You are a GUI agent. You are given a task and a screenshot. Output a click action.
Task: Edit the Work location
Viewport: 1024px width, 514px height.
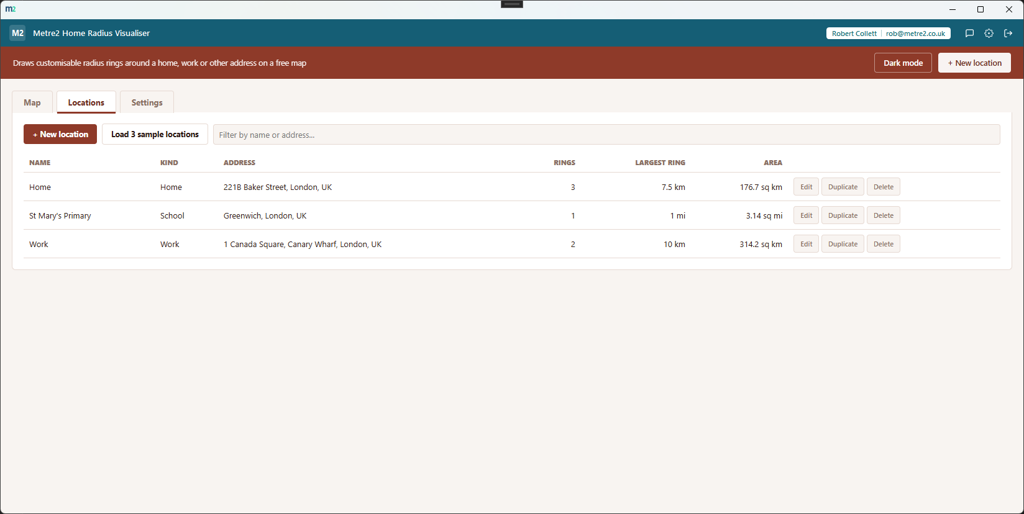806,244
